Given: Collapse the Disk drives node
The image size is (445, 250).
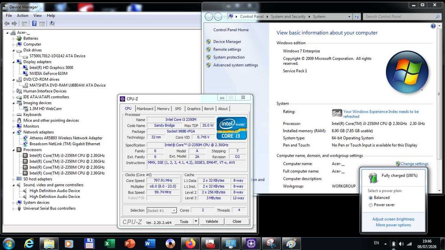Looking at the screenshot, I should click(x=13, y=50).
